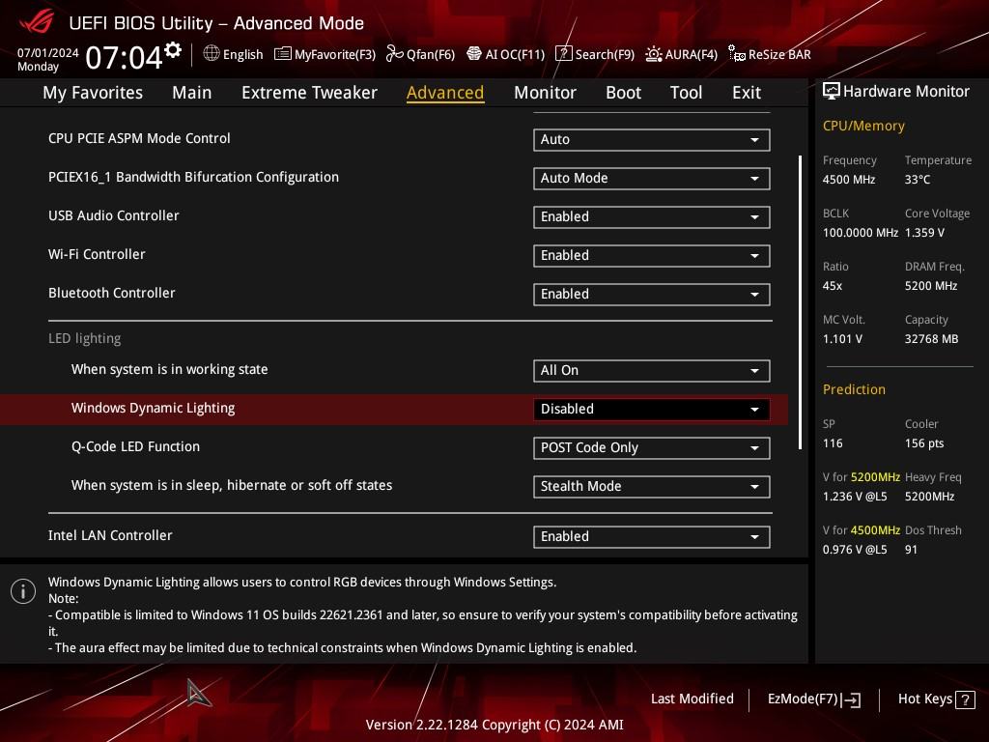Open AURA(F4) lighting icon
The image size is (989, 742).
(x=654, y=54)
